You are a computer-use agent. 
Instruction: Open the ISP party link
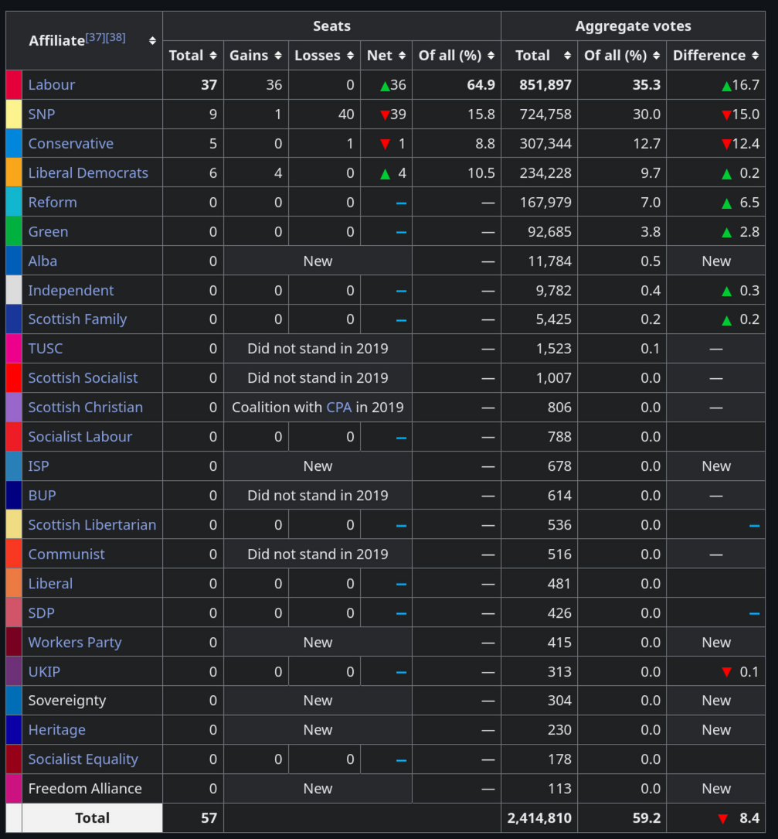[39, 466]
